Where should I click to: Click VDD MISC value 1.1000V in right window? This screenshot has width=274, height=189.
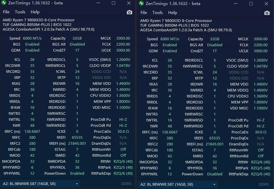point(261,108)
